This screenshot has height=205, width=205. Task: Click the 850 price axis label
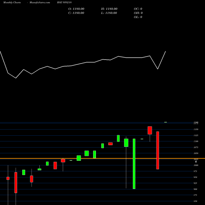click(x=196, y=201)
